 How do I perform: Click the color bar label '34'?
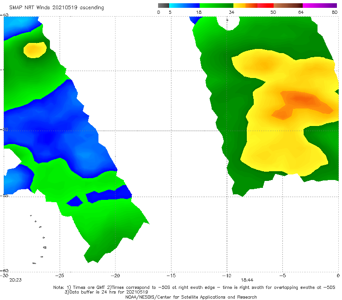(232, 12)
